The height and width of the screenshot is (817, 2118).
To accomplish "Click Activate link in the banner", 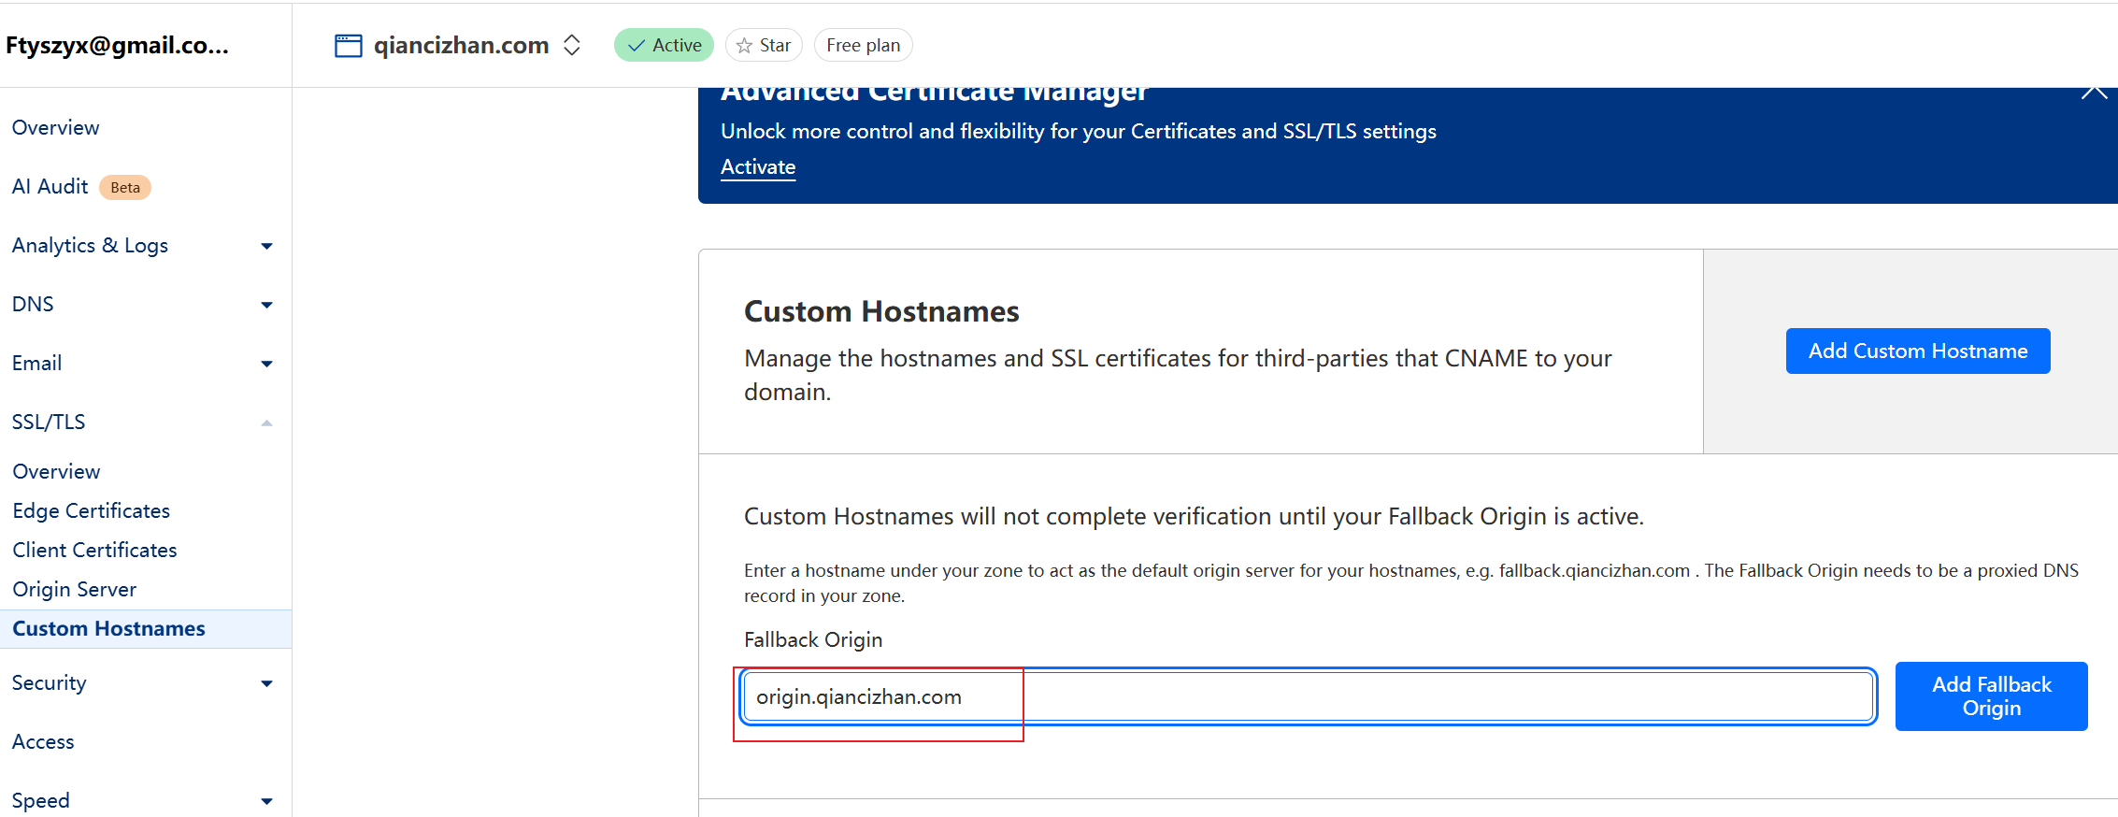I will (x=758, y=167).
